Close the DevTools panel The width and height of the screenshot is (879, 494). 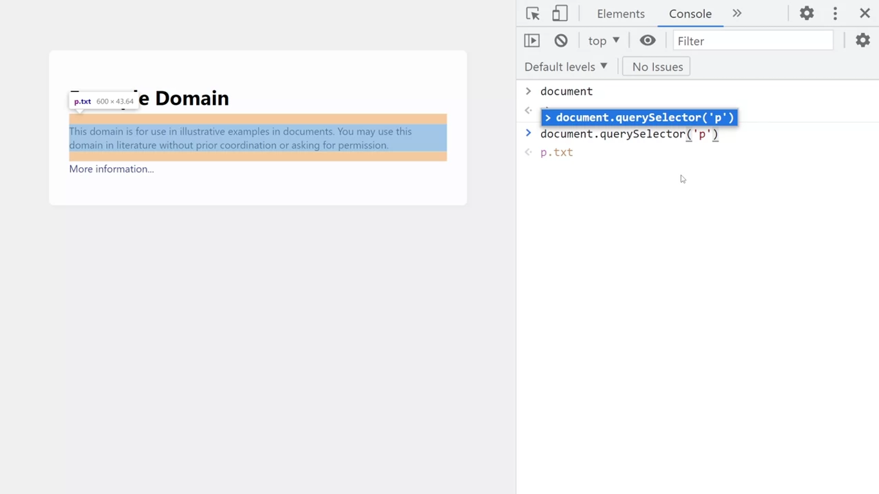pos(865,14)
